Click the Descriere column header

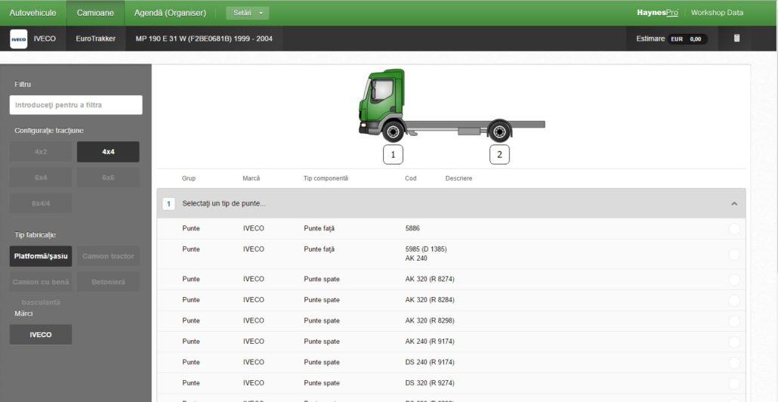click(458, 178)
